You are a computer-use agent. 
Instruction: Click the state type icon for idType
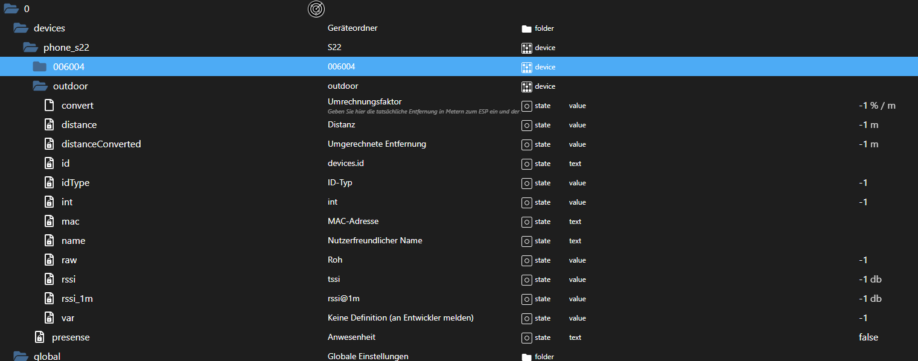(x=526, y=182)
